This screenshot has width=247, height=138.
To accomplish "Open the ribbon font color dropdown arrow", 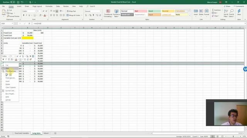I will click(47, 15).
